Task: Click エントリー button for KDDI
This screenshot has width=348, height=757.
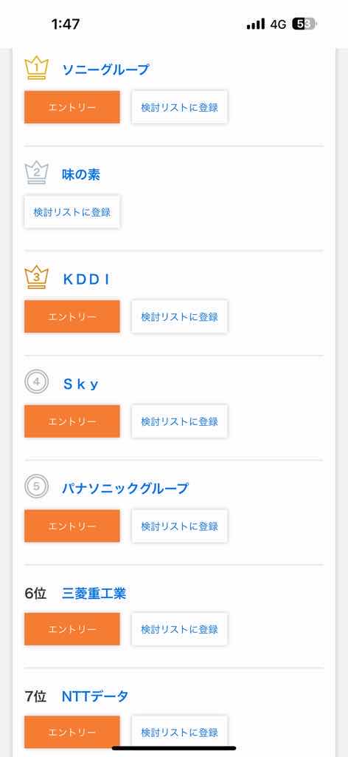Action: point(72,316)
